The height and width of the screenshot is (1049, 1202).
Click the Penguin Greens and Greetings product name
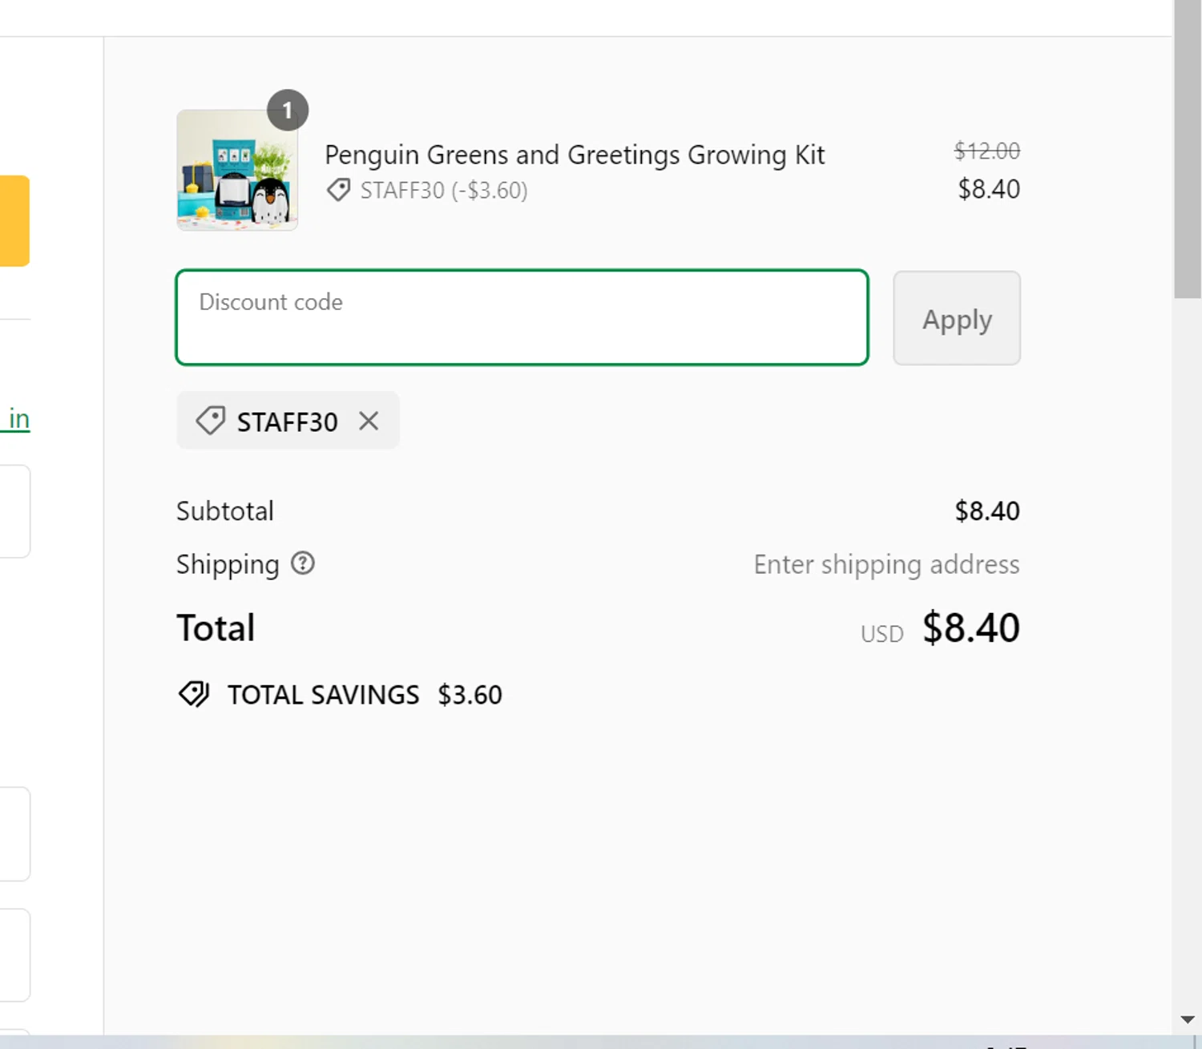(x=575, y=155)
